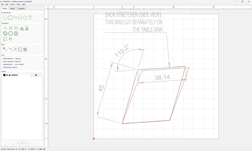The width and height of the screenshot is (252, 151).
Task: Select the Text creation tool
Action: pos(30,18)
